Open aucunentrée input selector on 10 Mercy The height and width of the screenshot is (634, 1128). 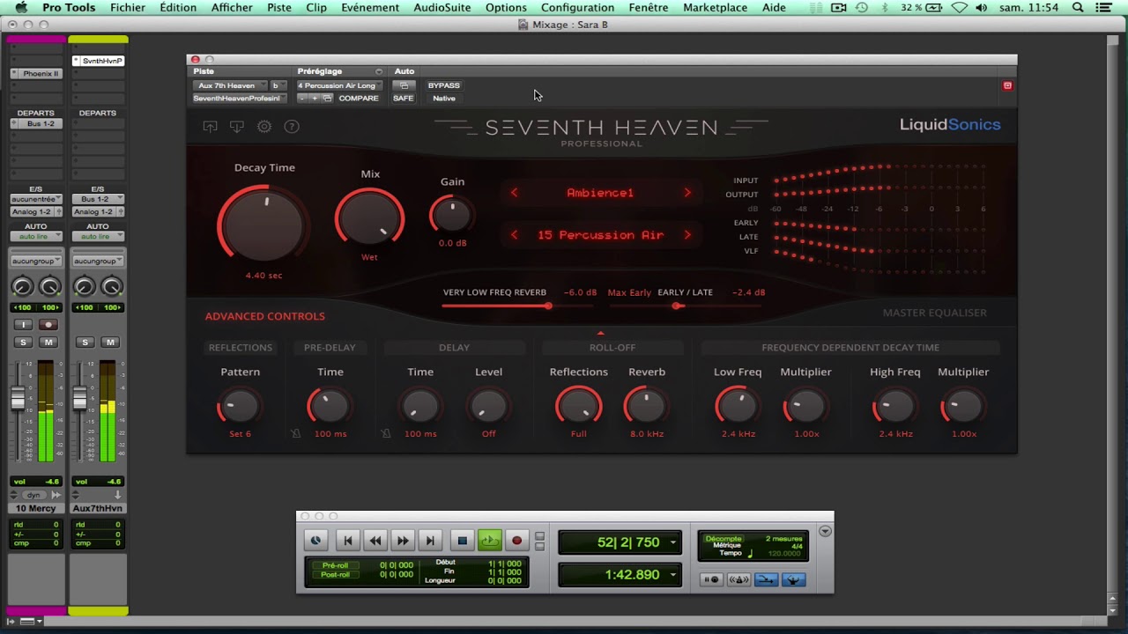coord(36,200)
